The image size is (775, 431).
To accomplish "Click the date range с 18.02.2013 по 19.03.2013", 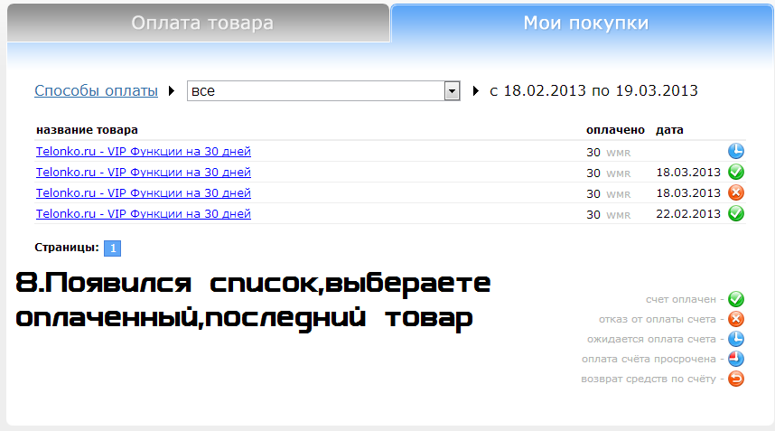I will pyautogui.click(x=593, y=91).
